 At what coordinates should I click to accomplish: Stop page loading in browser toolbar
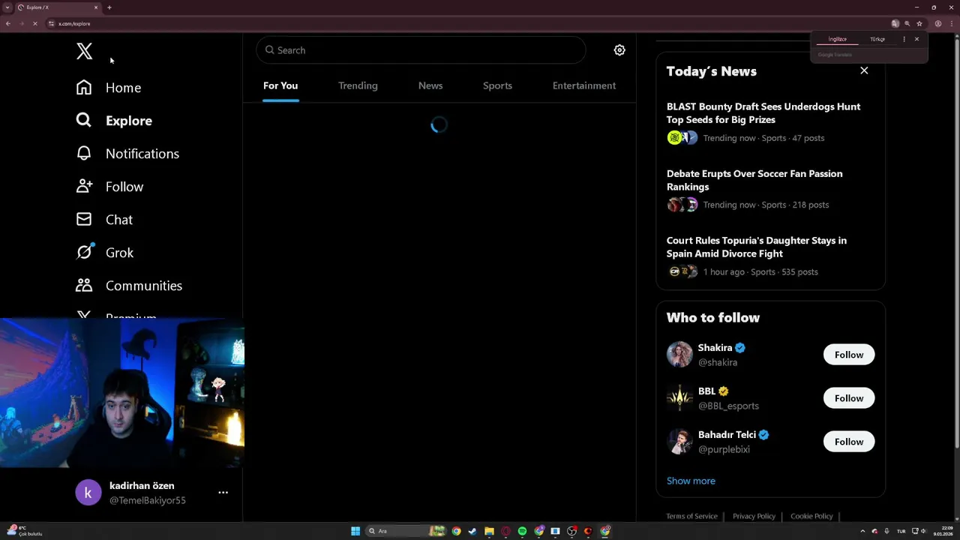pos(34,24)
